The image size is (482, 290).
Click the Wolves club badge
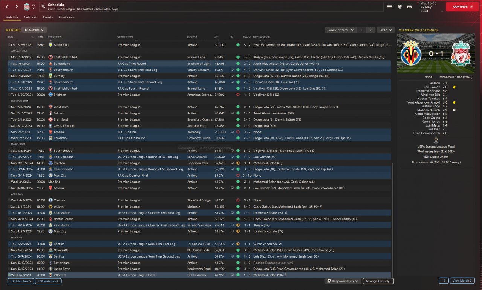tap(50, 206)
